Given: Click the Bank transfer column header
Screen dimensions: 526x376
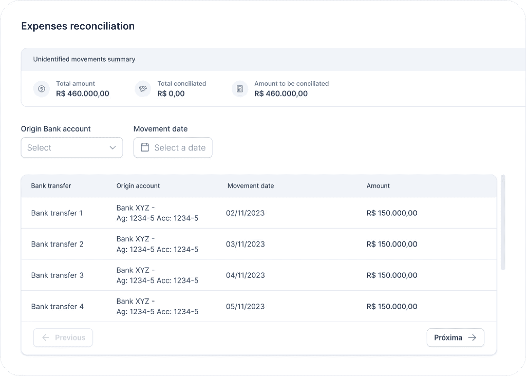Looking at the screenshot, I should (51, 186).
